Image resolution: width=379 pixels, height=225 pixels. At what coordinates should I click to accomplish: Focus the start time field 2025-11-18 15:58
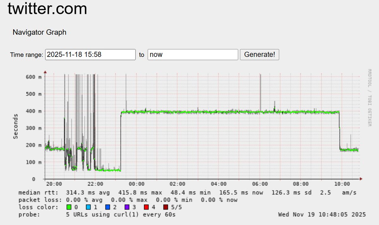point(90,54)
